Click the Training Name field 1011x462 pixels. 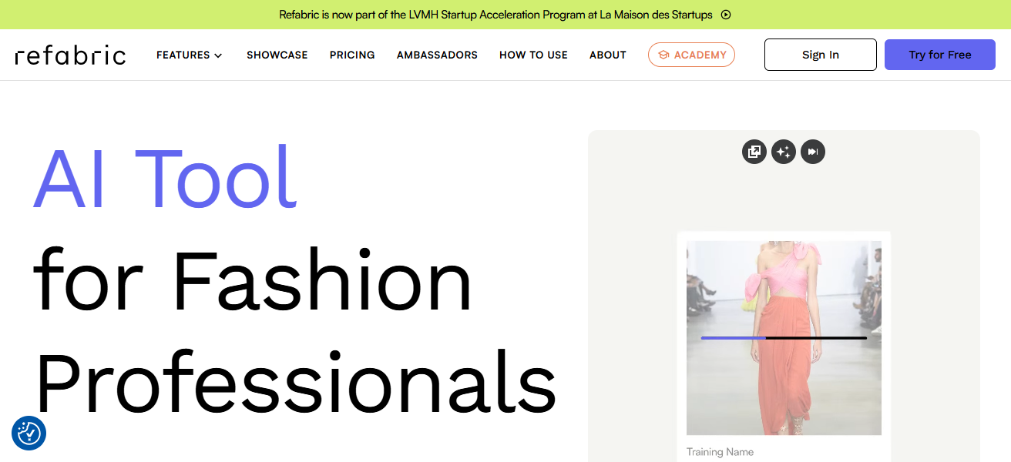pyautogui.click(x=720, y=452)
